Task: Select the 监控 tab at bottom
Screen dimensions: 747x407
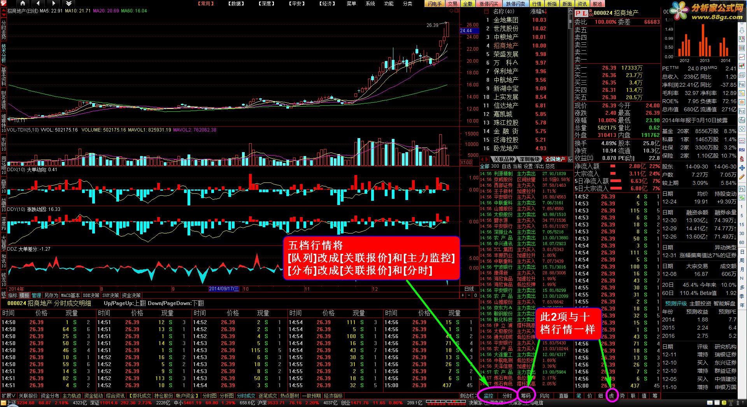Action: coord(488,396)
